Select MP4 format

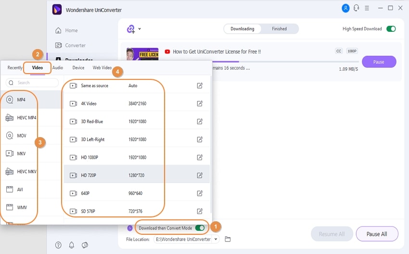(x=31, y=100)
